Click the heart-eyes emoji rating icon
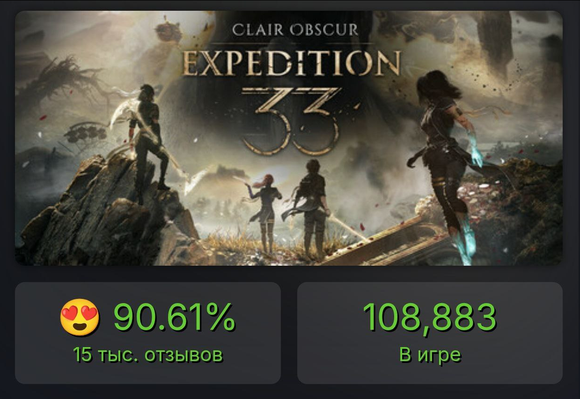 pos(80,317)
